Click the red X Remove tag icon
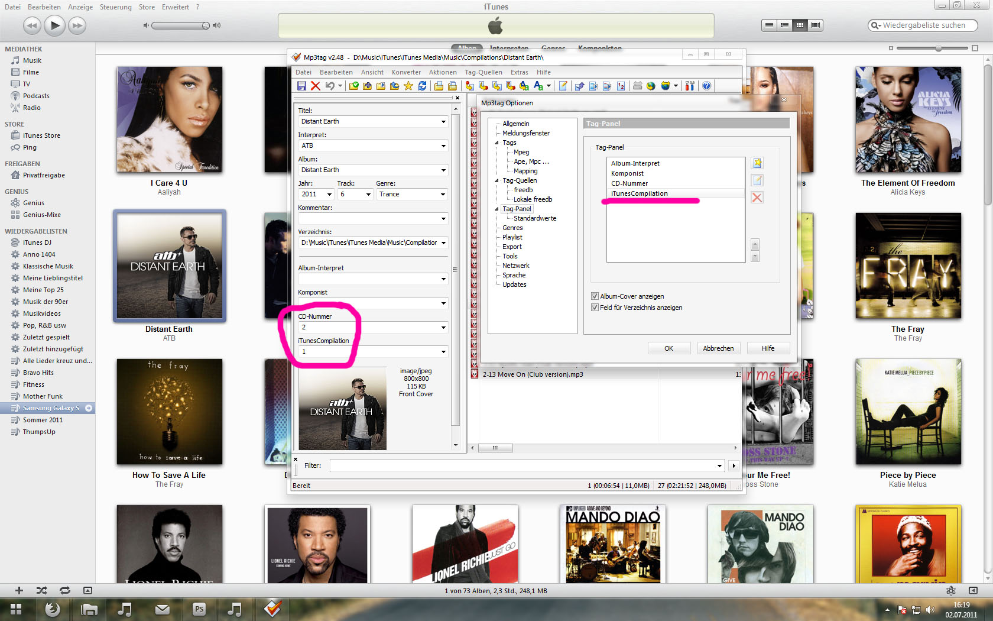Viewport: 993px width, 621px height. (315, 86)
